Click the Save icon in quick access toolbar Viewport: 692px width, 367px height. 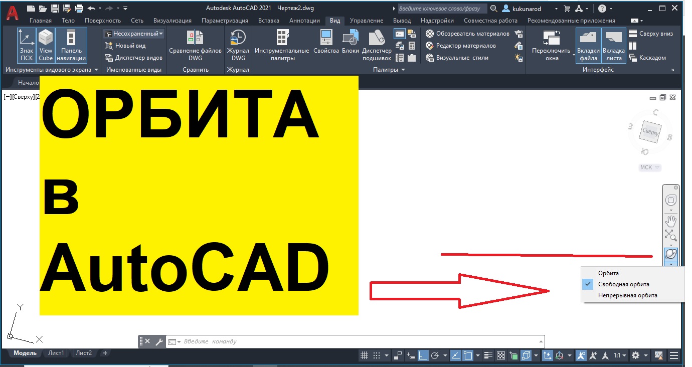(55, 8)
